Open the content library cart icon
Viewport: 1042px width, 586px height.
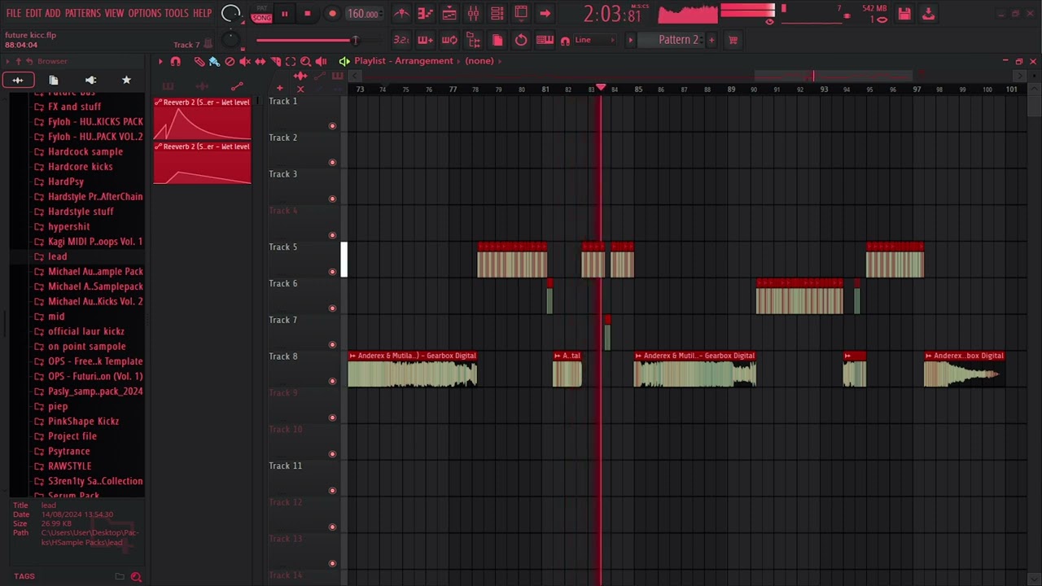coord(733,40)
